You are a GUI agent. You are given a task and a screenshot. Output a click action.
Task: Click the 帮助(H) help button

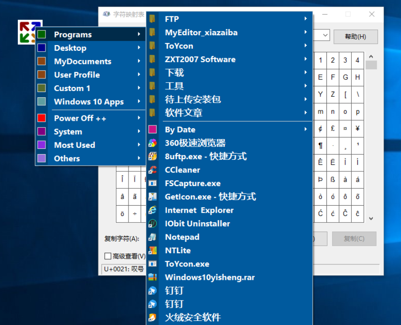(355, 36)
